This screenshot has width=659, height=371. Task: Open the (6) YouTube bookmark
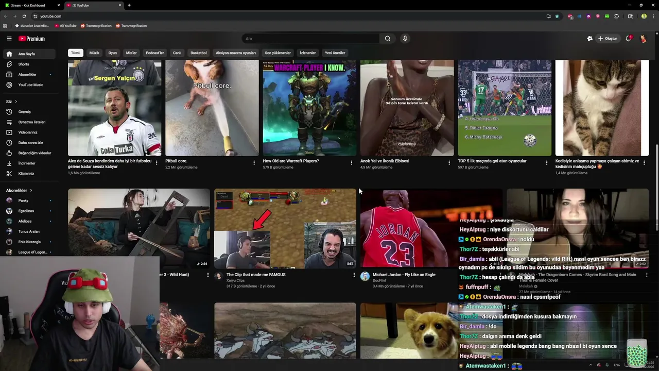coord(65,26)
